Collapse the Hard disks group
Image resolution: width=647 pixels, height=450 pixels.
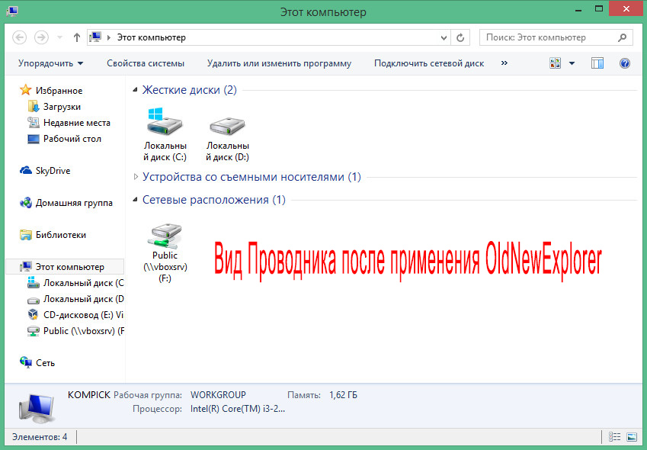135,90
